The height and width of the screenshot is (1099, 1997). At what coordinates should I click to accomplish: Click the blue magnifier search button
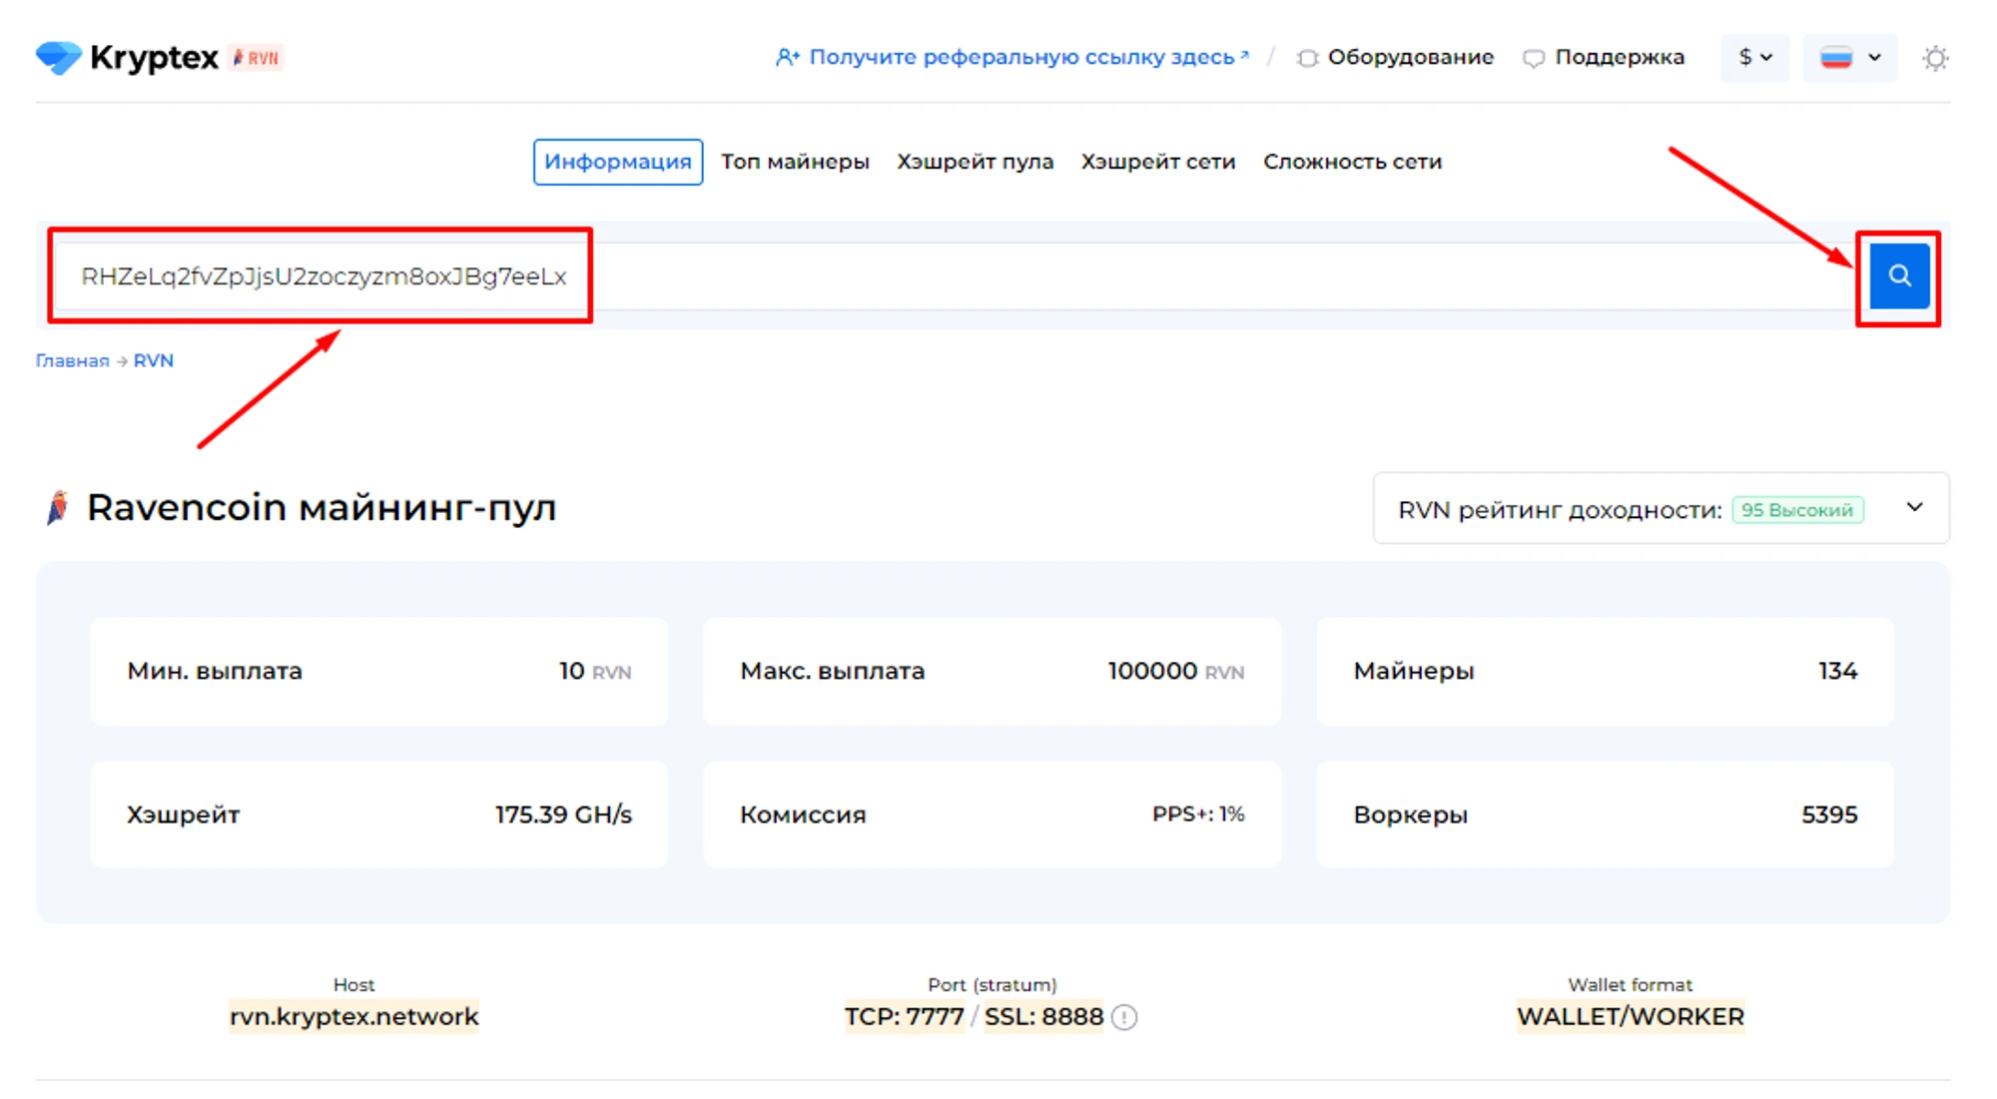[x=1898, y=276]
